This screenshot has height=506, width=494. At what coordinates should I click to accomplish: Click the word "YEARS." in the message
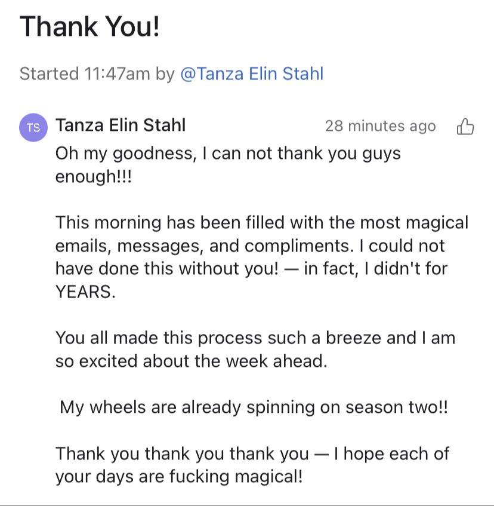(85, 292)
